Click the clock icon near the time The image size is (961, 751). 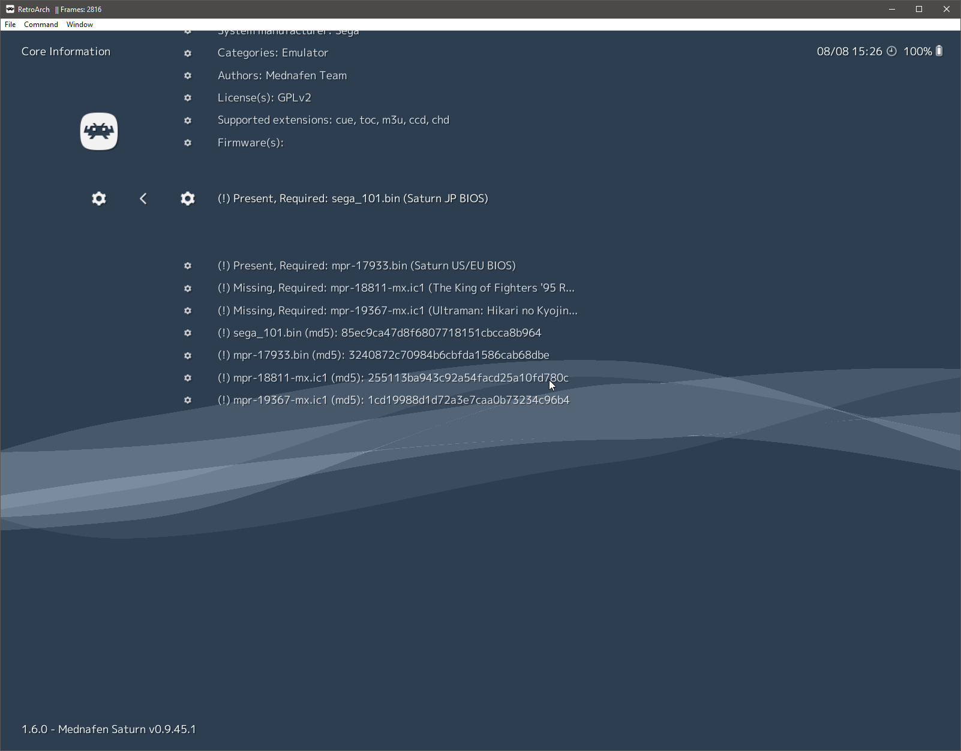pyautogui.click(x=892, y=51)
